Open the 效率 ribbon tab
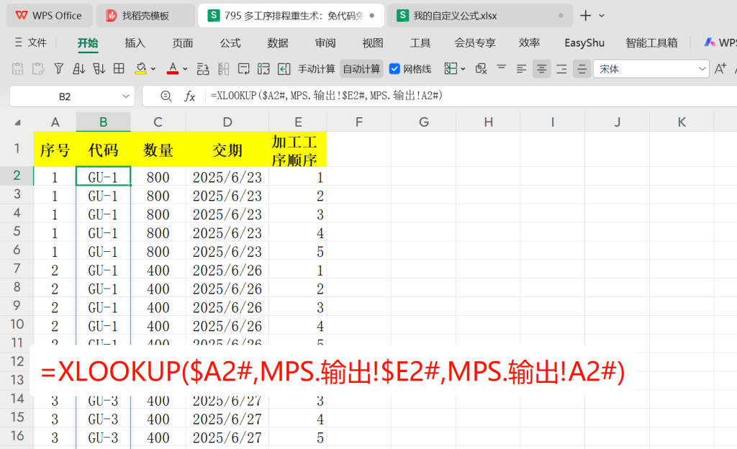The height and width of the screenshot is (449, 737). 529,42
